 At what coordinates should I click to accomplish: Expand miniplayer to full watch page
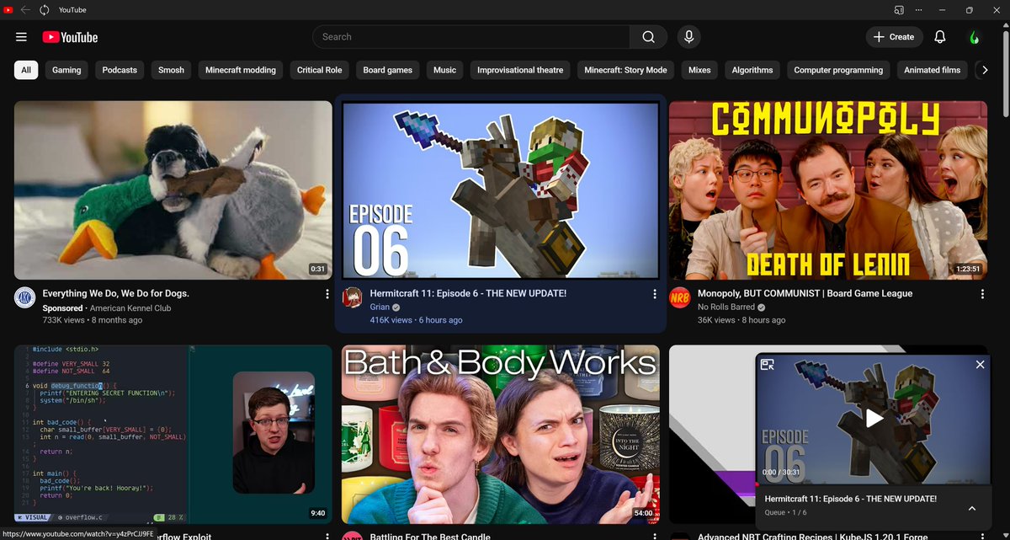click(x=767, y=365)
